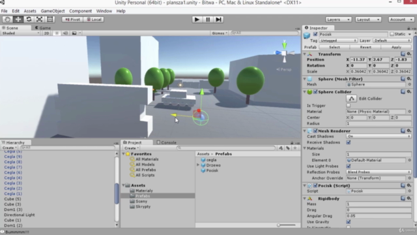Open the File menu
Screen dimensions: 417x235
(x=5, y=11)
